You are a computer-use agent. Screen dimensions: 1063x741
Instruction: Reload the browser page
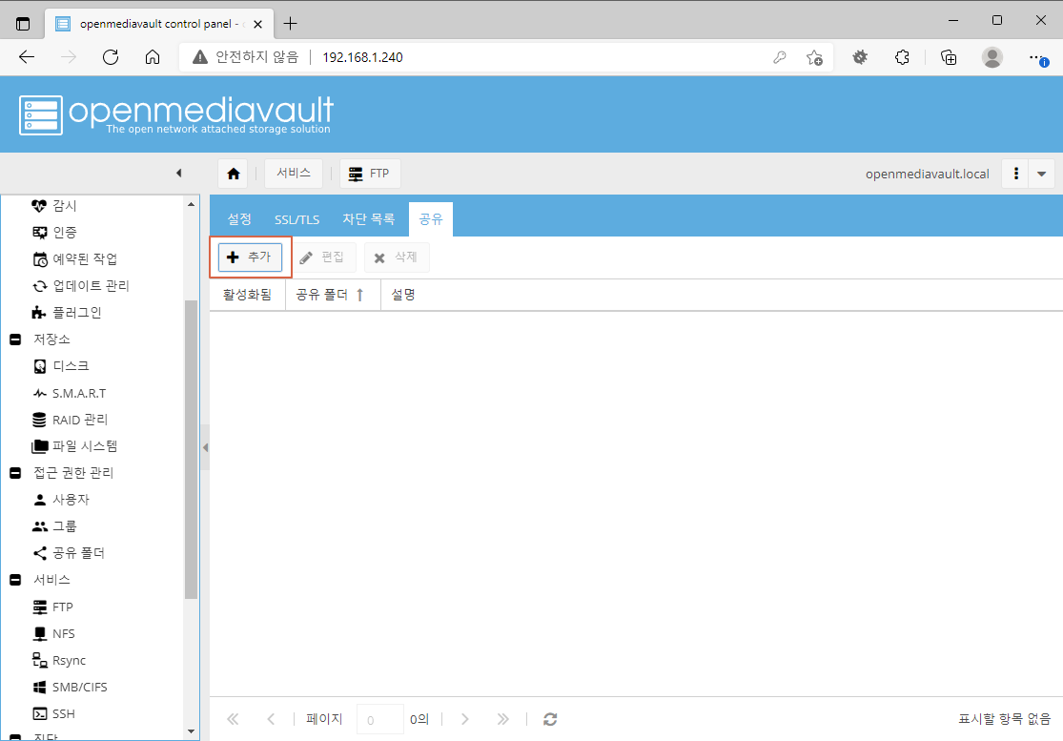click(x=111, y=57)
